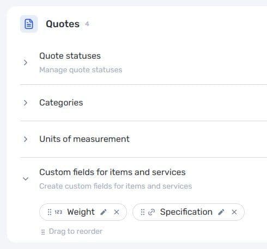Delete the Specification custom field
The width and height of the screenshot is (267, 249).
pos(234,212)
